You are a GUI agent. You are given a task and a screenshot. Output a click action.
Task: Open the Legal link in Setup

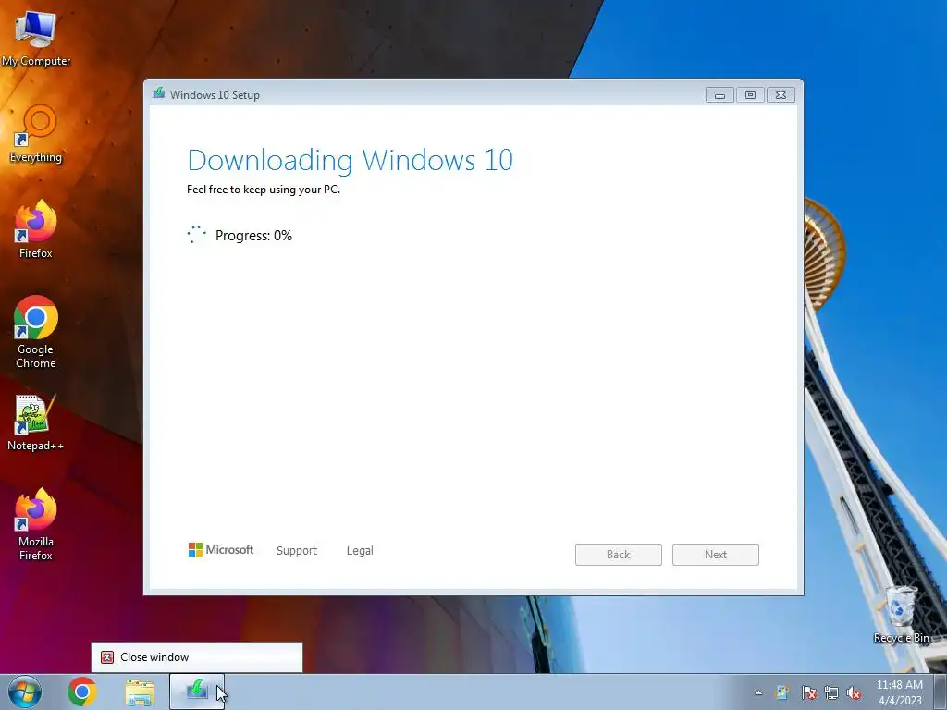point(360,551)
